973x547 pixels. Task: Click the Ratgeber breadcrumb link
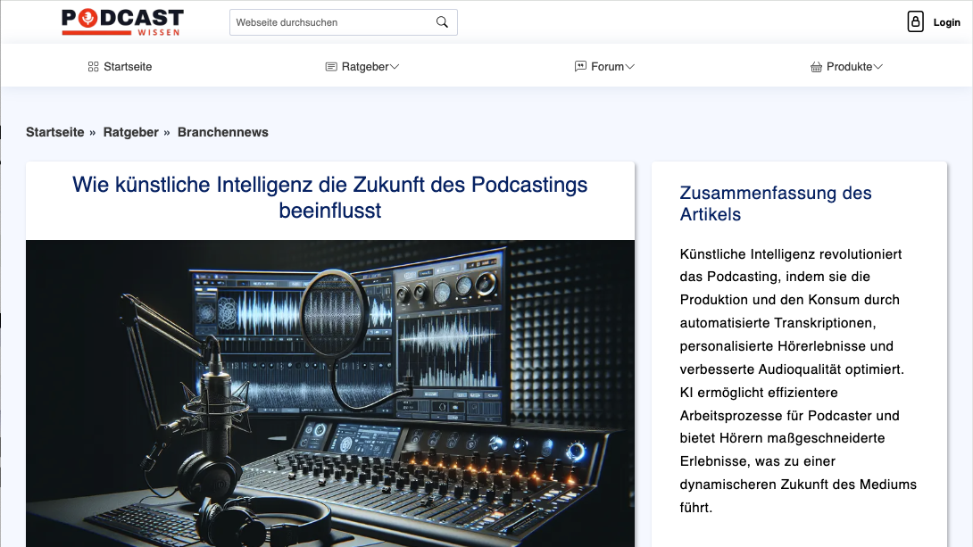[x=130, y=131]
